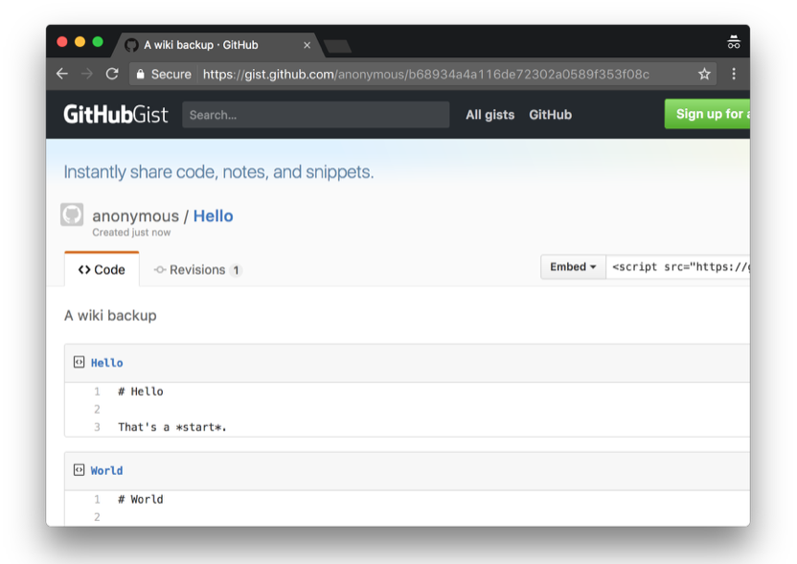Click the green fullscreen window button
The height and width of the screenshot is (564, 797).
point(98,42)
